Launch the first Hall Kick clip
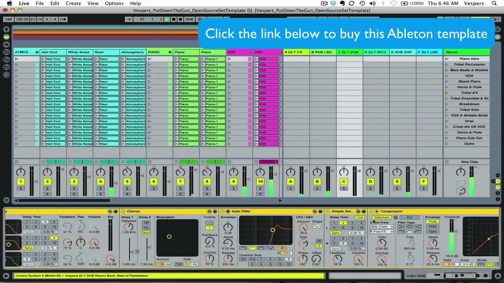The width and height of the screenshot is (504, 283). (43, 59)
